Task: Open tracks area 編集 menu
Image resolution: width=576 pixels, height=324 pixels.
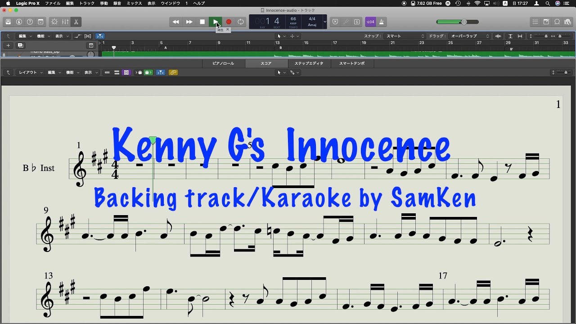Action: [x=25, y=36]
